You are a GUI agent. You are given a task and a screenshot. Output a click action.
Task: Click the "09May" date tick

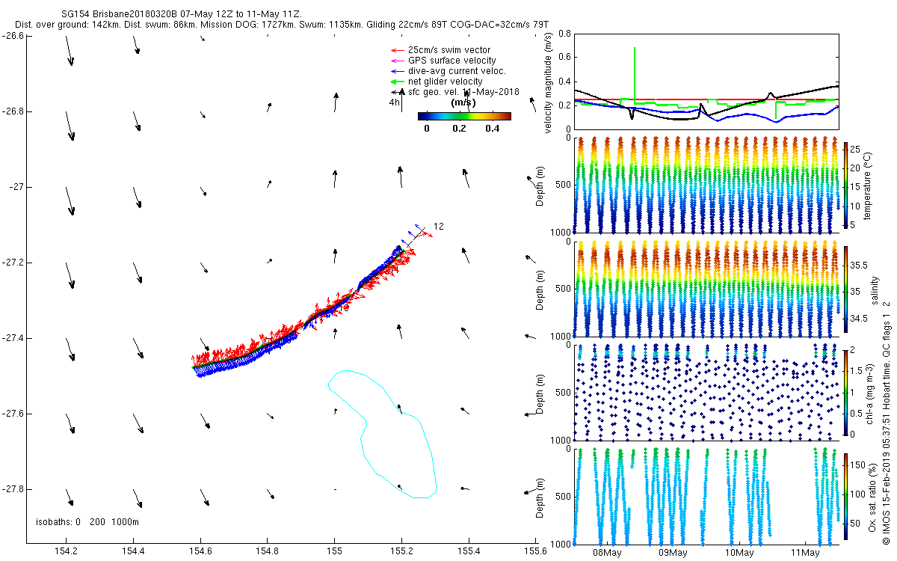click(x=673, y=553)
